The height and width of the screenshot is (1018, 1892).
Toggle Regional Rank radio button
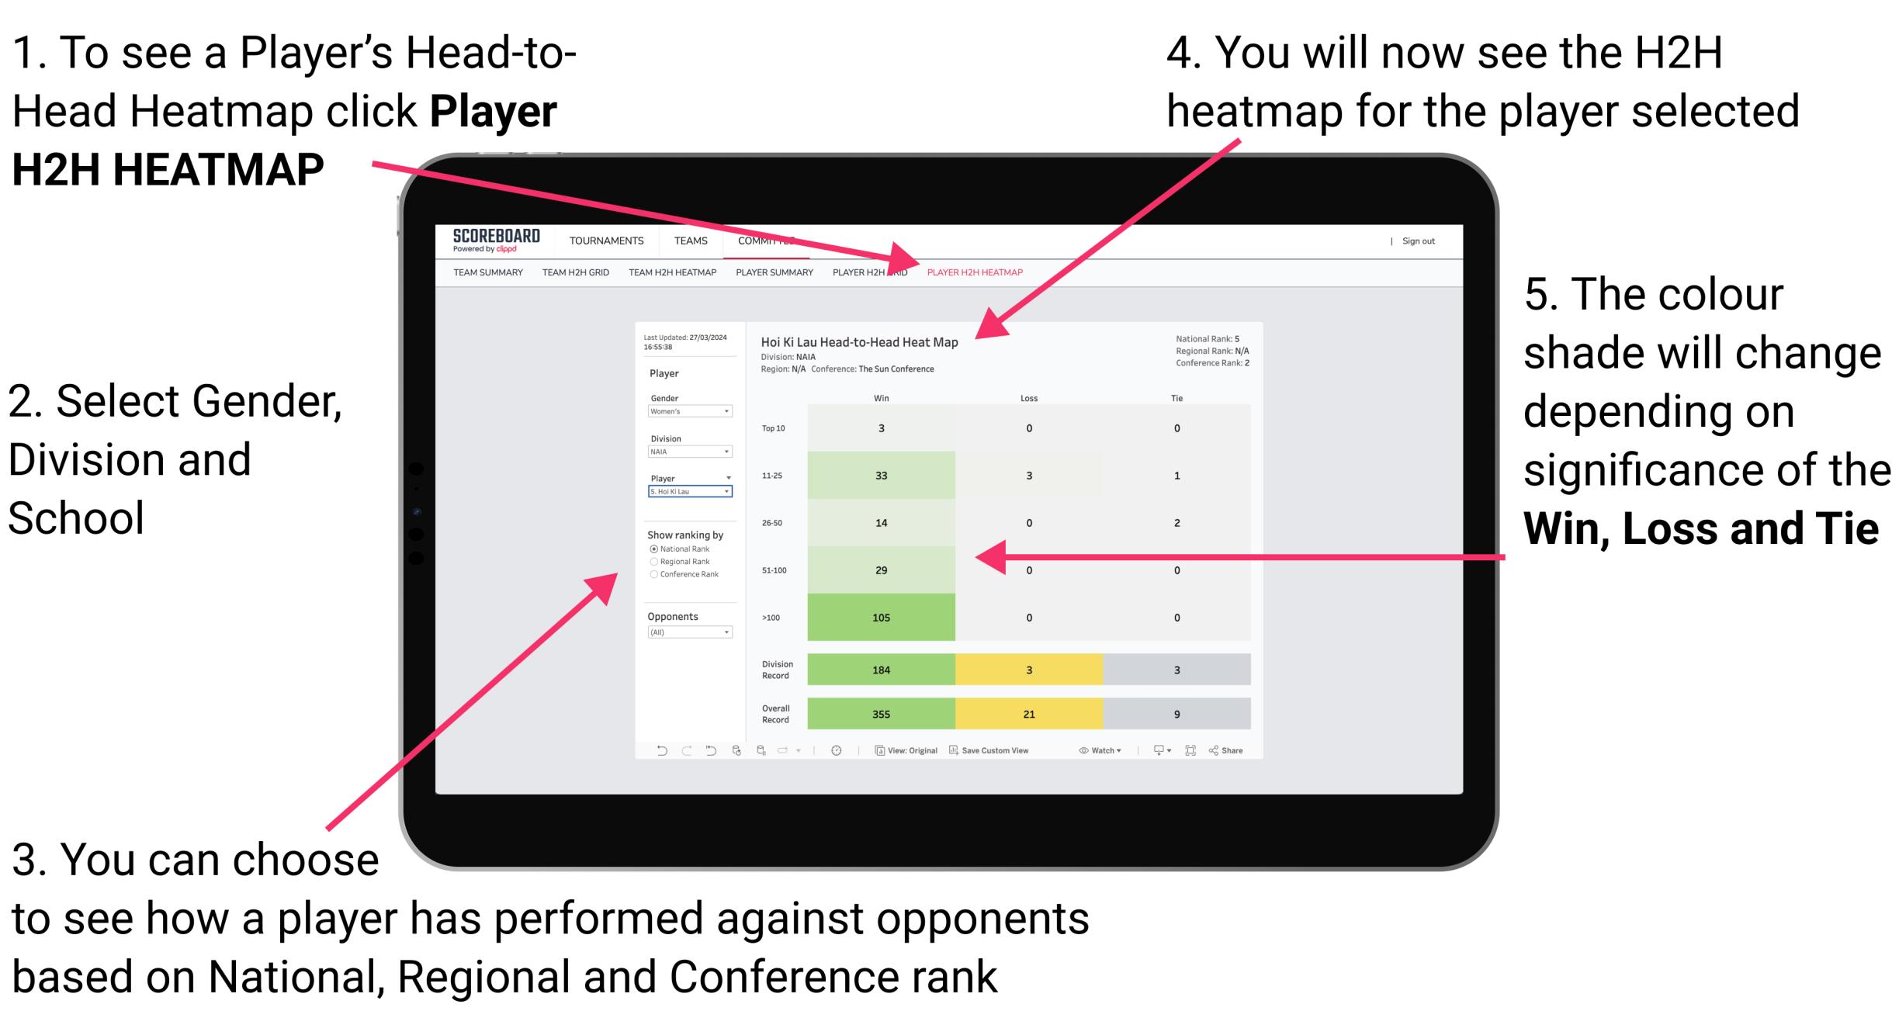coord(653,562)
